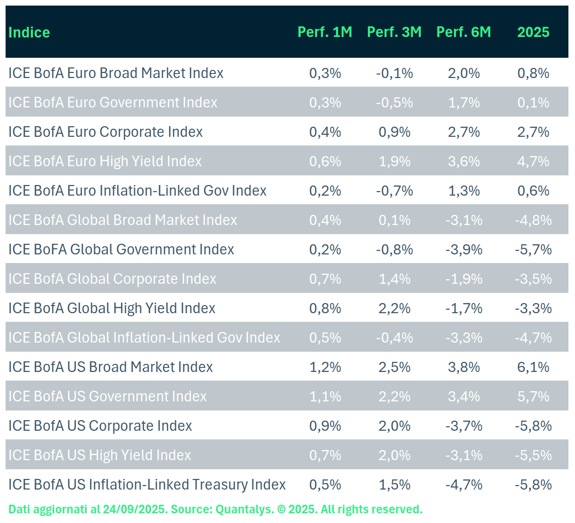Viewport: 575px width, 523px height.
Task: Select the ICE BofA Global High Yield Index label
Action: [x=112, y=308]
